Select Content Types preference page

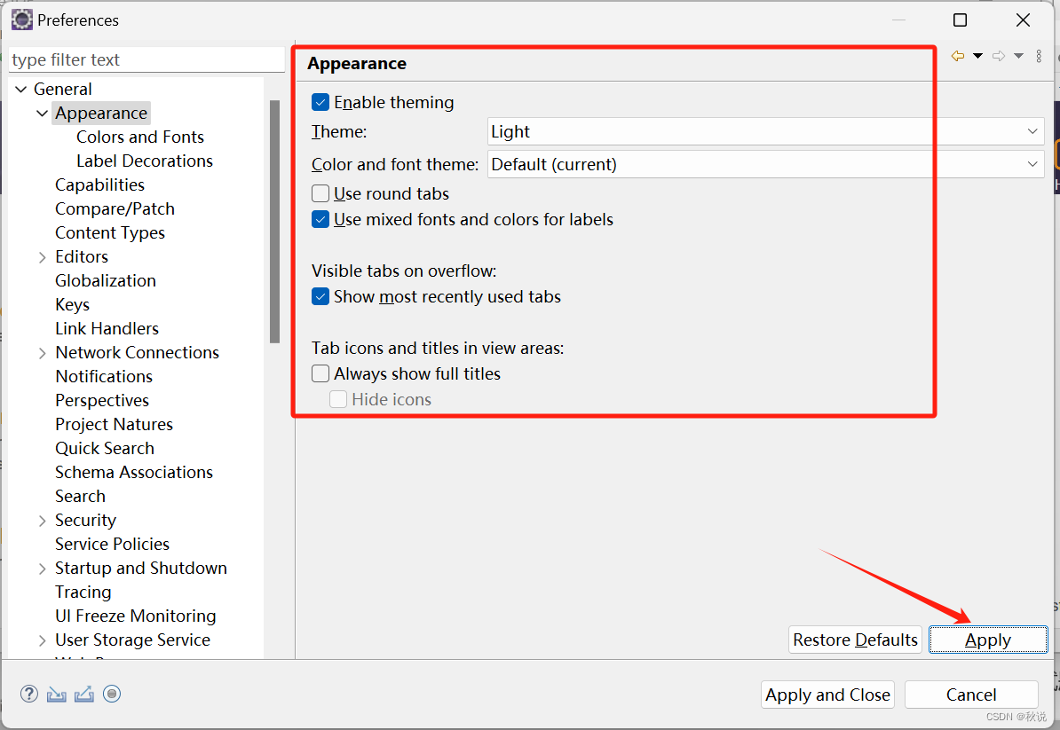[110, 233]
